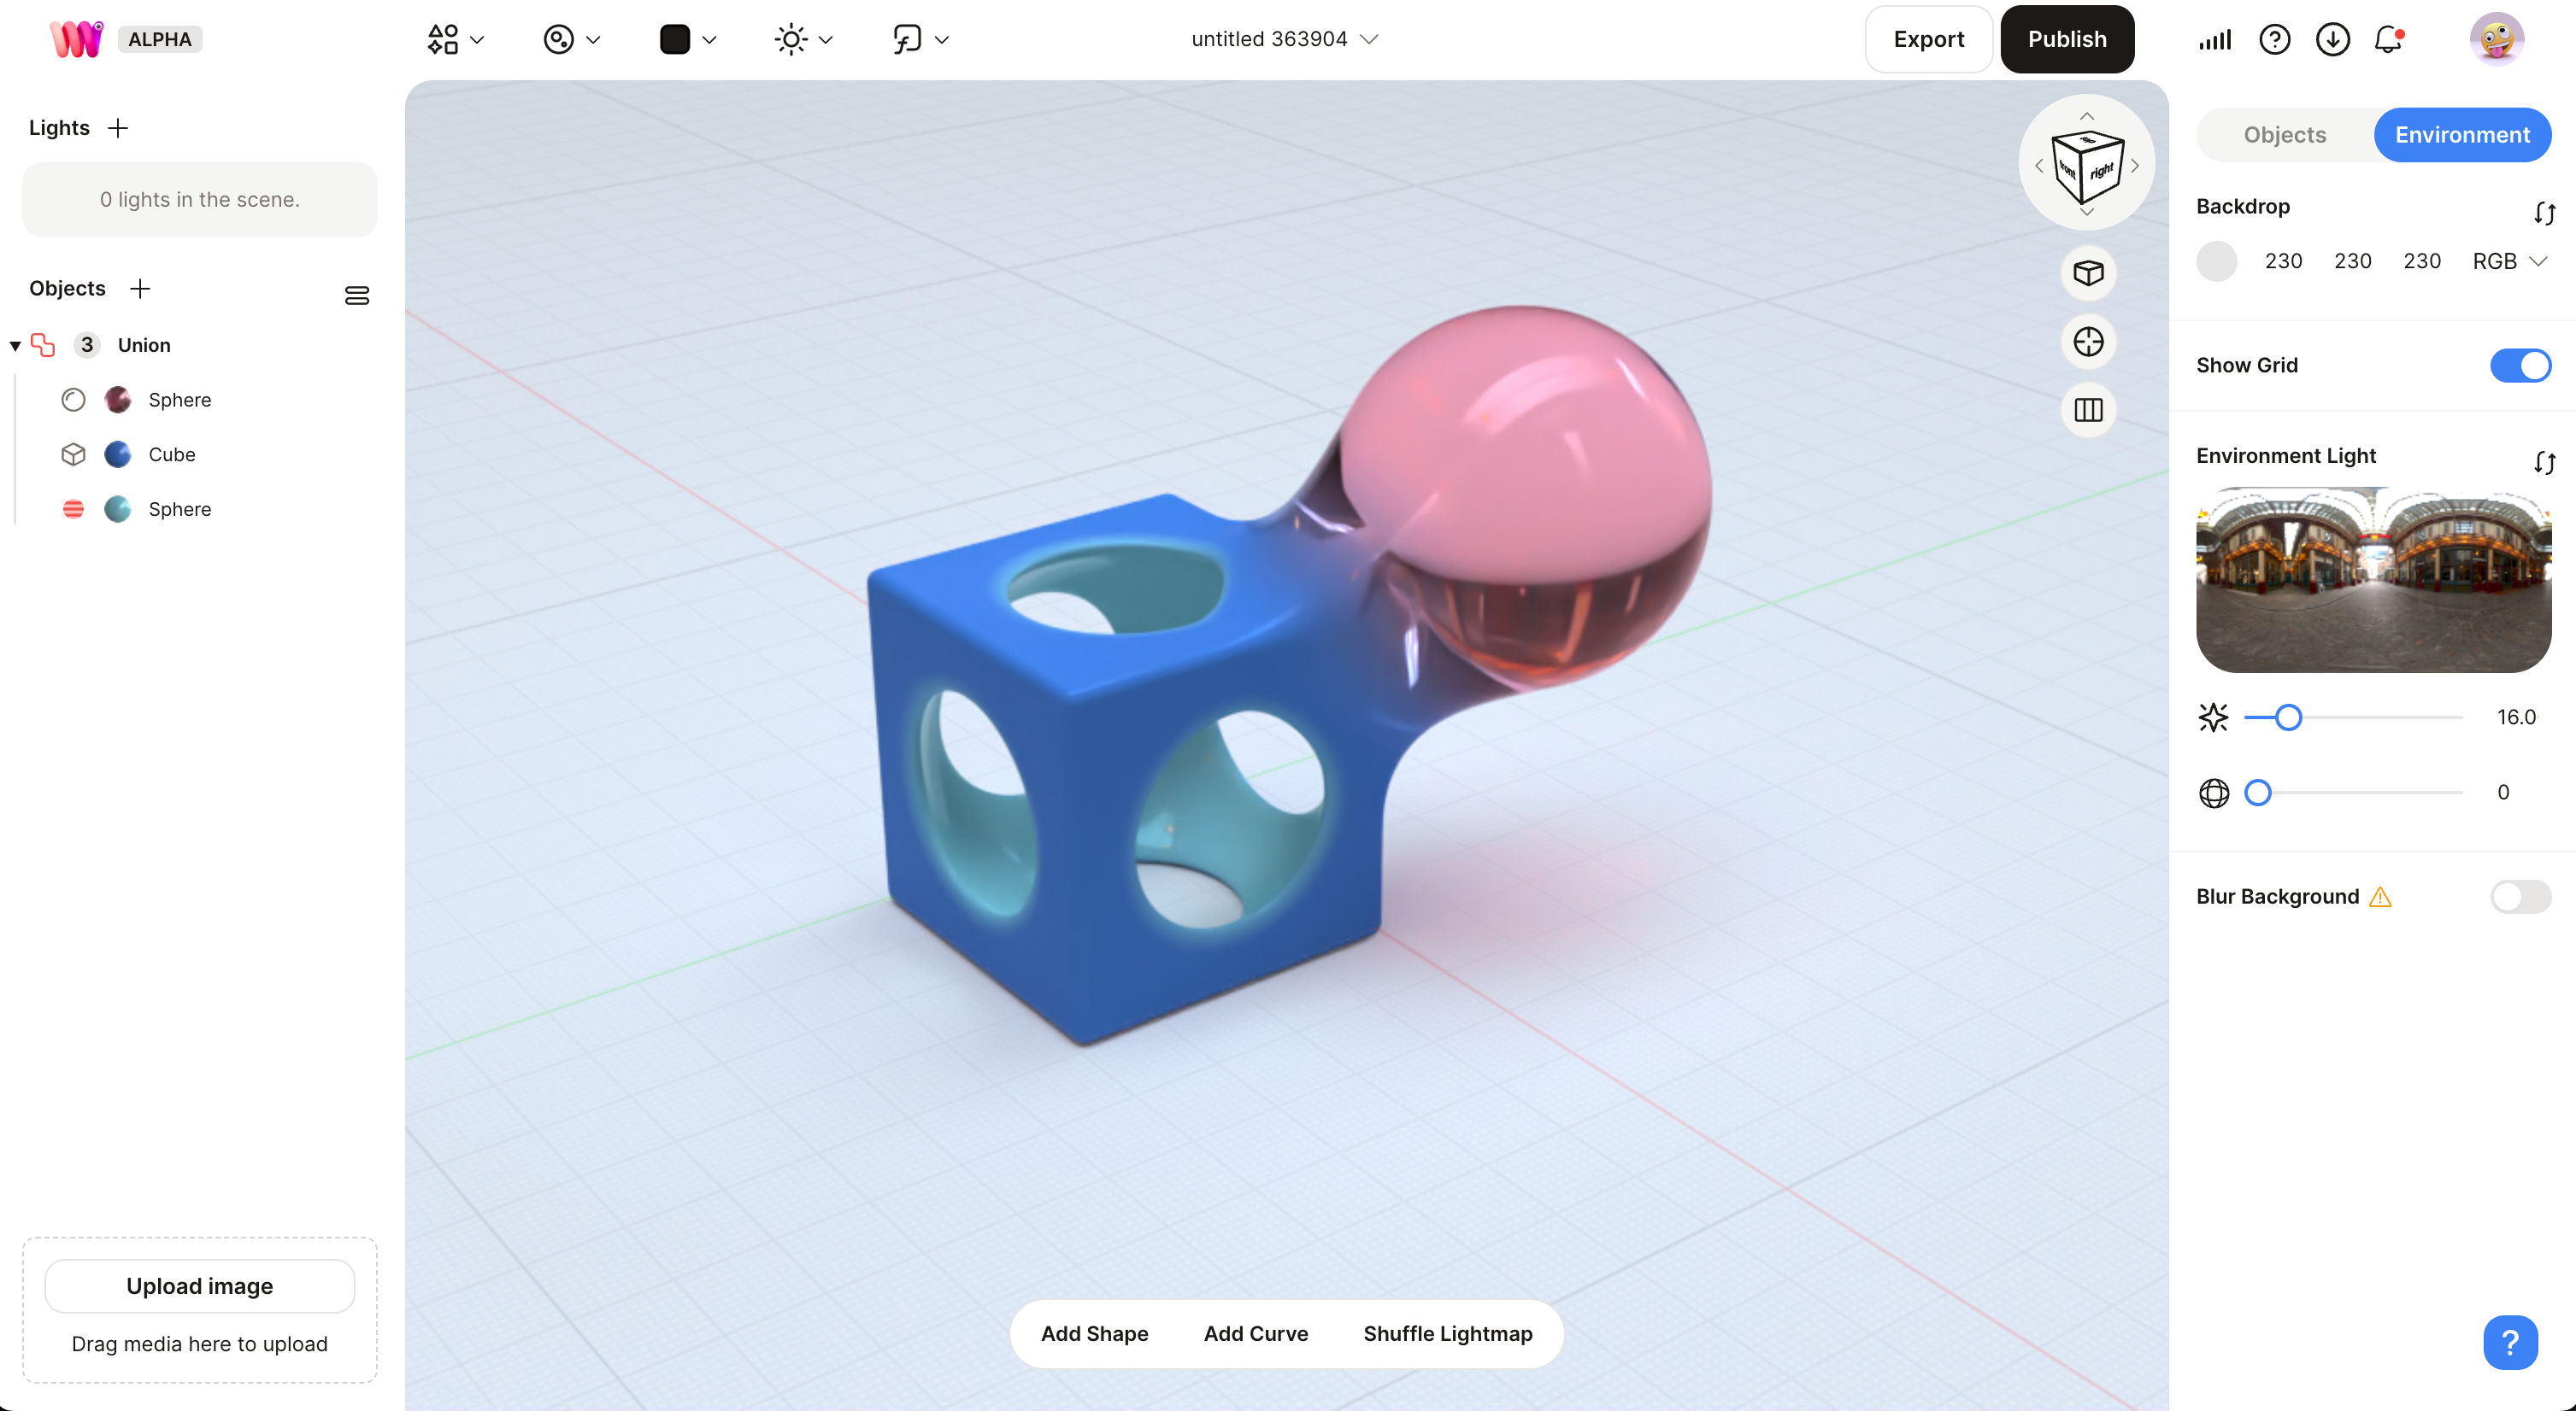Click the crosshair focus target button
This screenshot has width=2576, height=1411.
[2088, 342]
